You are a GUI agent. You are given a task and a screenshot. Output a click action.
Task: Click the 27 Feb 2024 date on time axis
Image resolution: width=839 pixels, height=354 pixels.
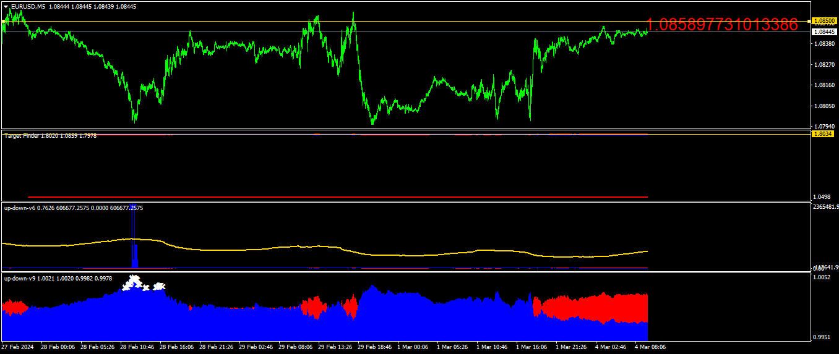(x=17, y=347)
